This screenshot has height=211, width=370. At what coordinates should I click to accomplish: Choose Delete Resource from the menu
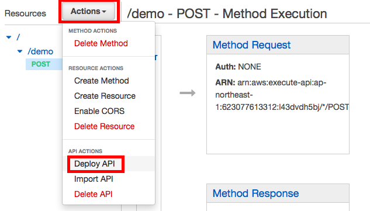tap(104, 126)
